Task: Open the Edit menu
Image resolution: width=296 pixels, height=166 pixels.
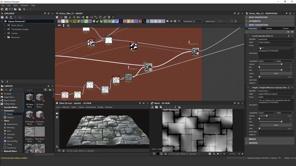Action: pyautogui.click(x=9, y=6)
